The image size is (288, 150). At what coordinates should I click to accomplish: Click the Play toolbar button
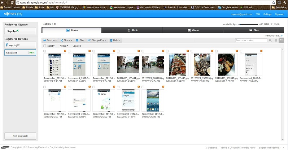pyautogui.click(x=80, y=40)
